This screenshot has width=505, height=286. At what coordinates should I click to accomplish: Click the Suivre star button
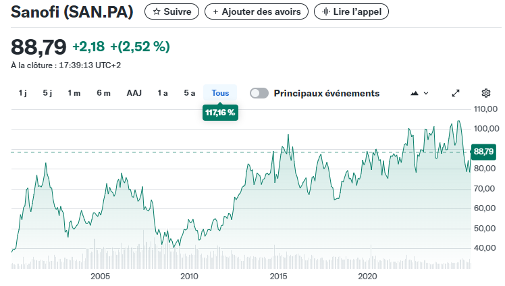[171, 11]
